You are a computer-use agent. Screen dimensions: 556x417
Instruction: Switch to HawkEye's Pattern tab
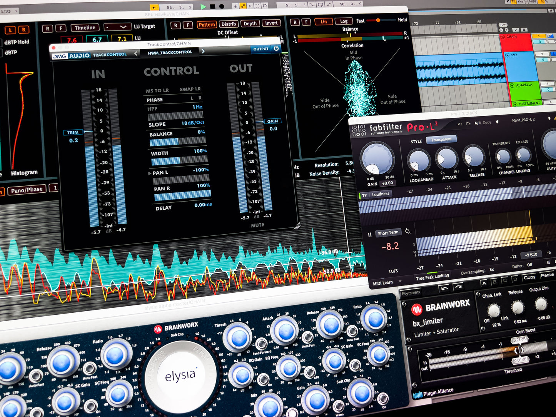click(207, 25)
